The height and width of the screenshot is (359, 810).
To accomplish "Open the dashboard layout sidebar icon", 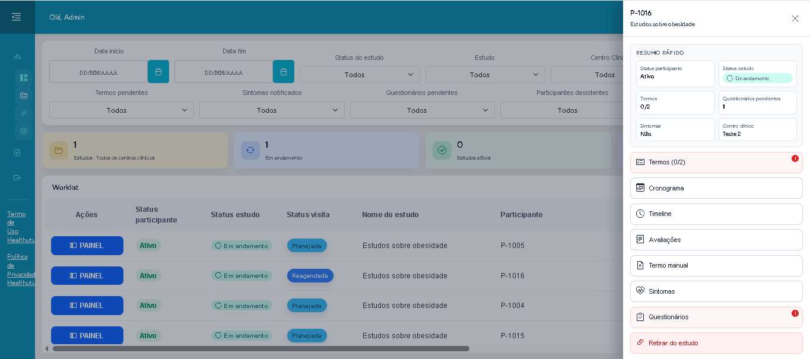I will tap(24, 78).
